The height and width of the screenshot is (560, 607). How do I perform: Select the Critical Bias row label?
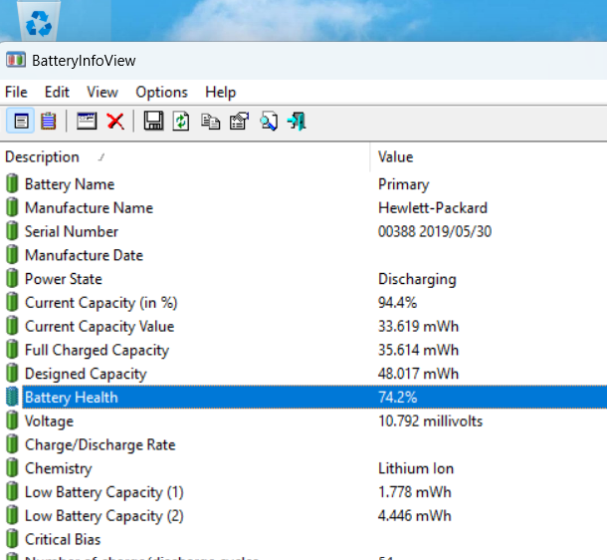tap(63, 539)
